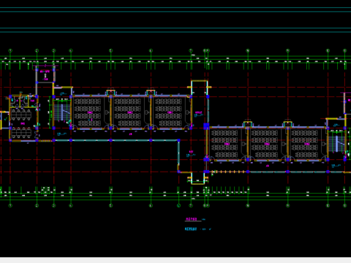Viewport: 351px width, 263px height.
Task: Select the rightmost classroom's desk layout
Action: pyautogui.click(x=305, y=144)
